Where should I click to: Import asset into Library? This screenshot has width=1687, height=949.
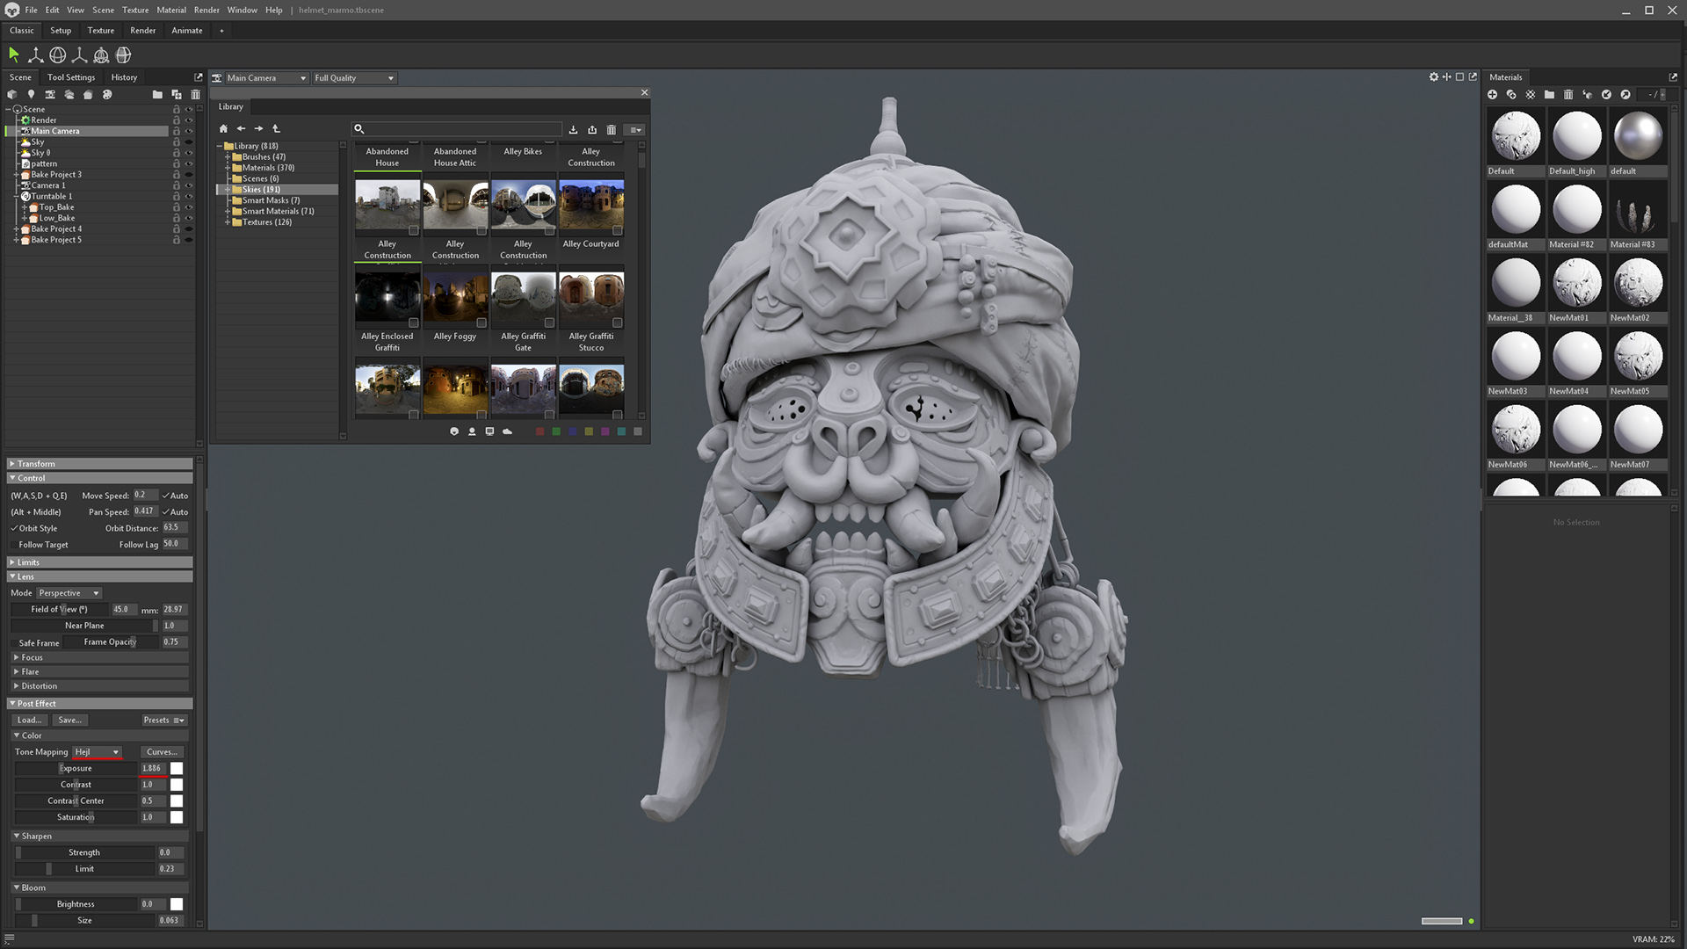tap(573, 130)
